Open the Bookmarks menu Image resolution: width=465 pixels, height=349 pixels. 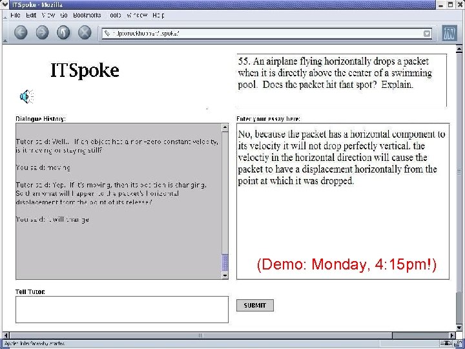pos(87,15)
